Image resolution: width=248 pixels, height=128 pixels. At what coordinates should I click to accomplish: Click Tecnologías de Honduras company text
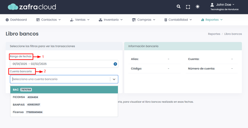[225, 9]
